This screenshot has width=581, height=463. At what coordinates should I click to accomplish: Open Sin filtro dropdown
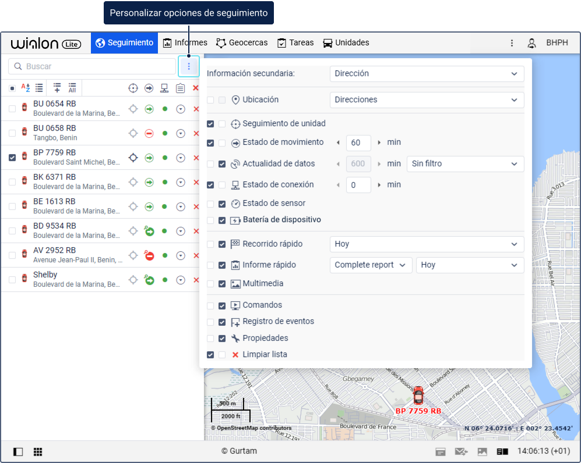click(466, 164)
